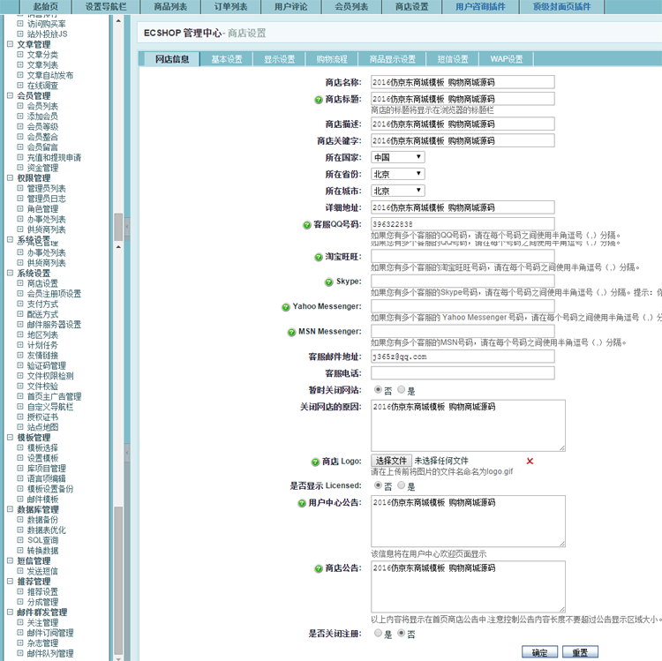Click plus icon next to 商店设置
Screen dimensions: 662x661
click(19, 282)
